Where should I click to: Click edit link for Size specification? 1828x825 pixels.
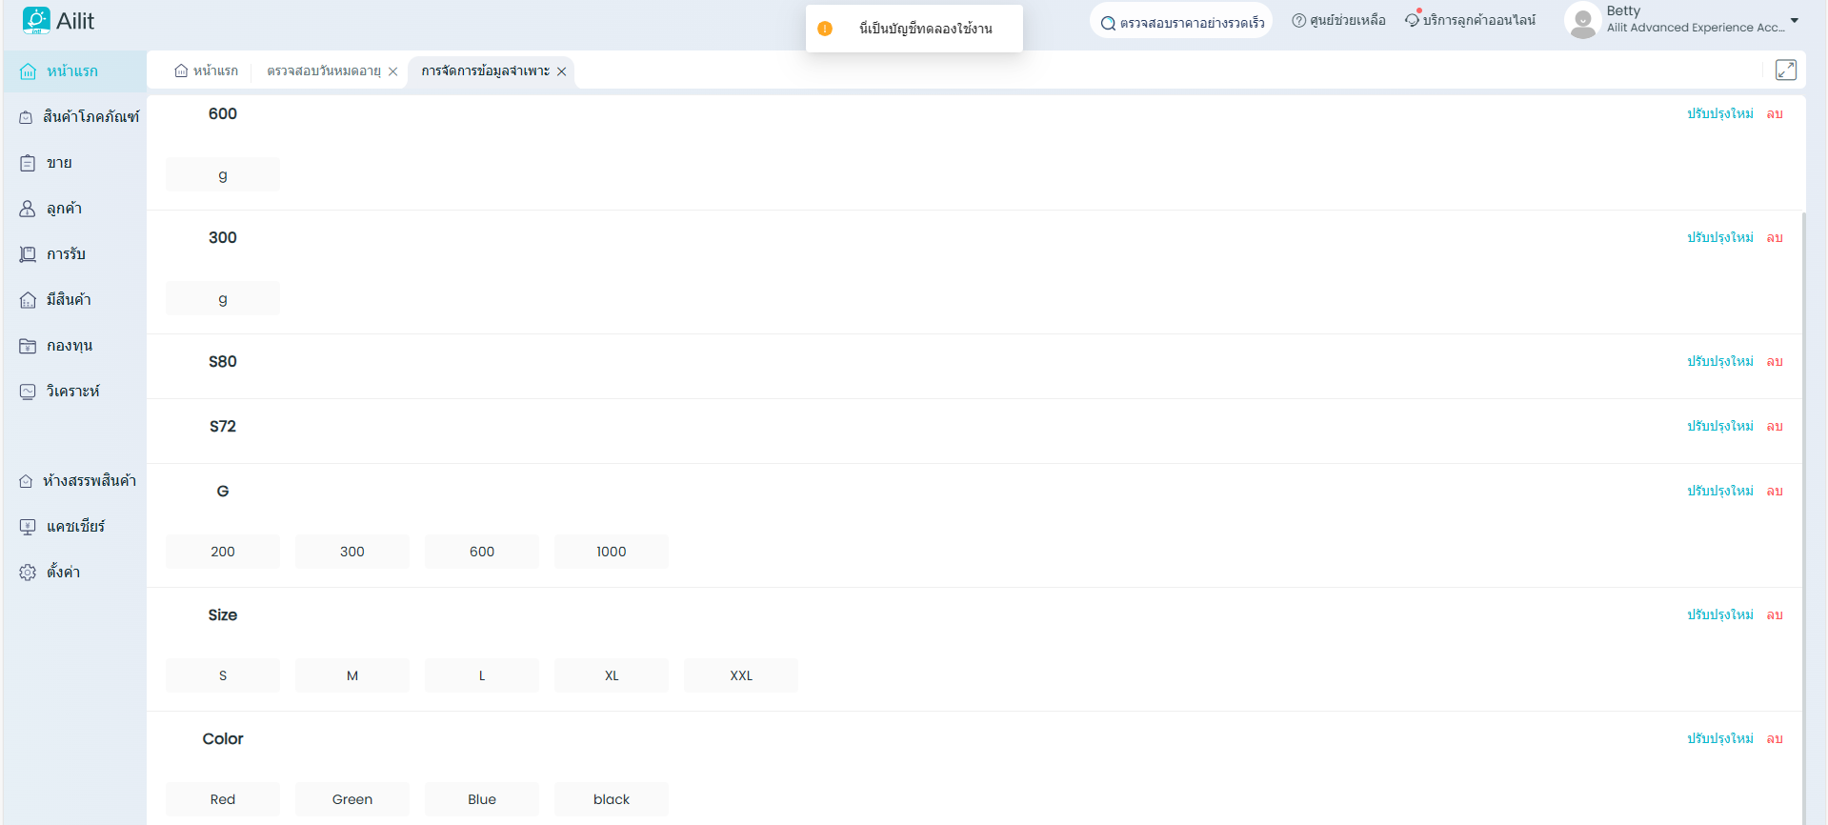(1719, 615)
